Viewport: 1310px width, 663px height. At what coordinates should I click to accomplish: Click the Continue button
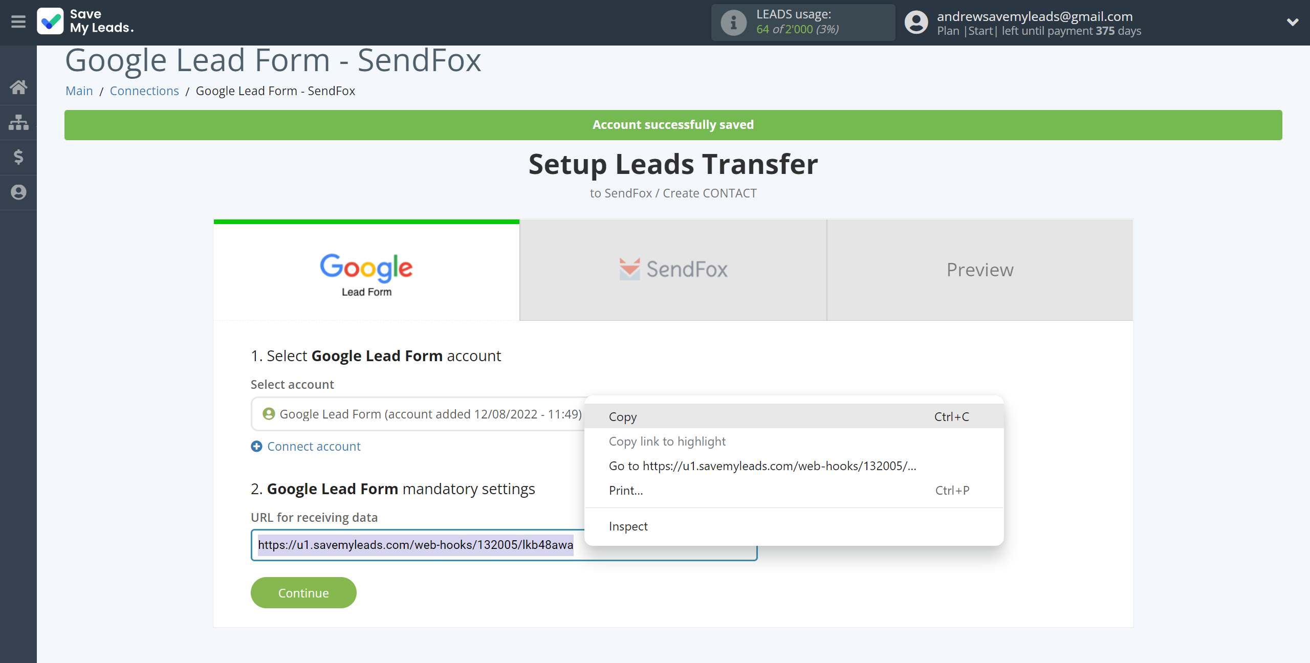303,593
